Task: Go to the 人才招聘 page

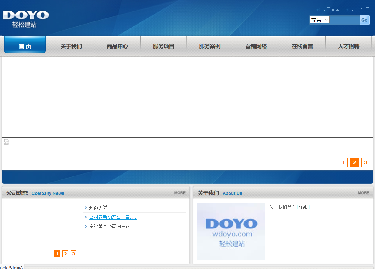Action: pos(348,46)
